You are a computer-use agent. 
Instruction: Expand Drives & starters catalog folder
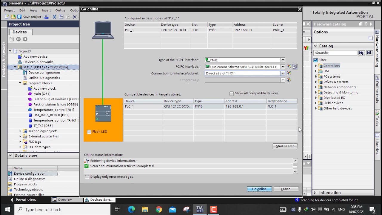(x=316, y=82)
